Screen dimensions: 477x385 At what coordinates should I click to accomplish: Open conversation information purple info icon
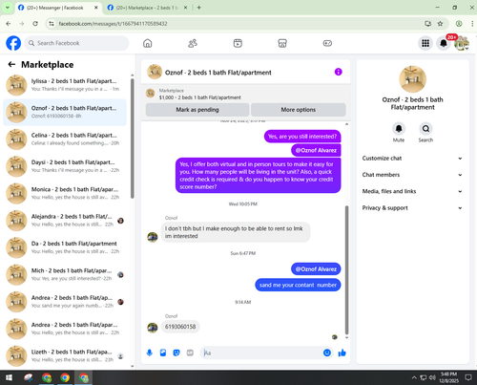[x=339, y=72]
